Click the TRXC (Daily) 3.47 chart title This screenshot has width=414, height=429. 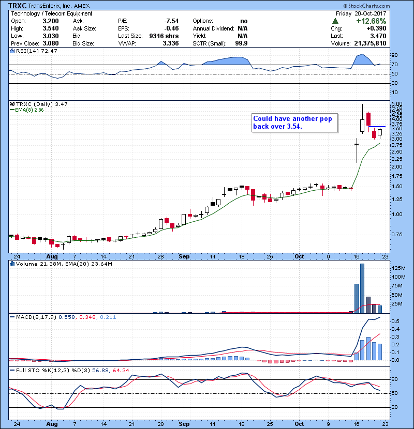tap(41, 104)
